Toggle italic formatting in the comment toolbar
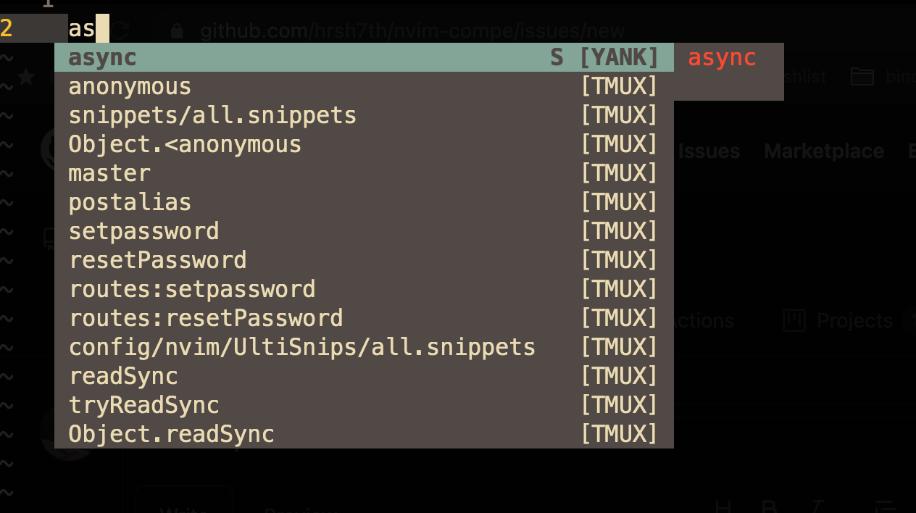This screenshot has height=513, width=916. [x=817, y=508]
